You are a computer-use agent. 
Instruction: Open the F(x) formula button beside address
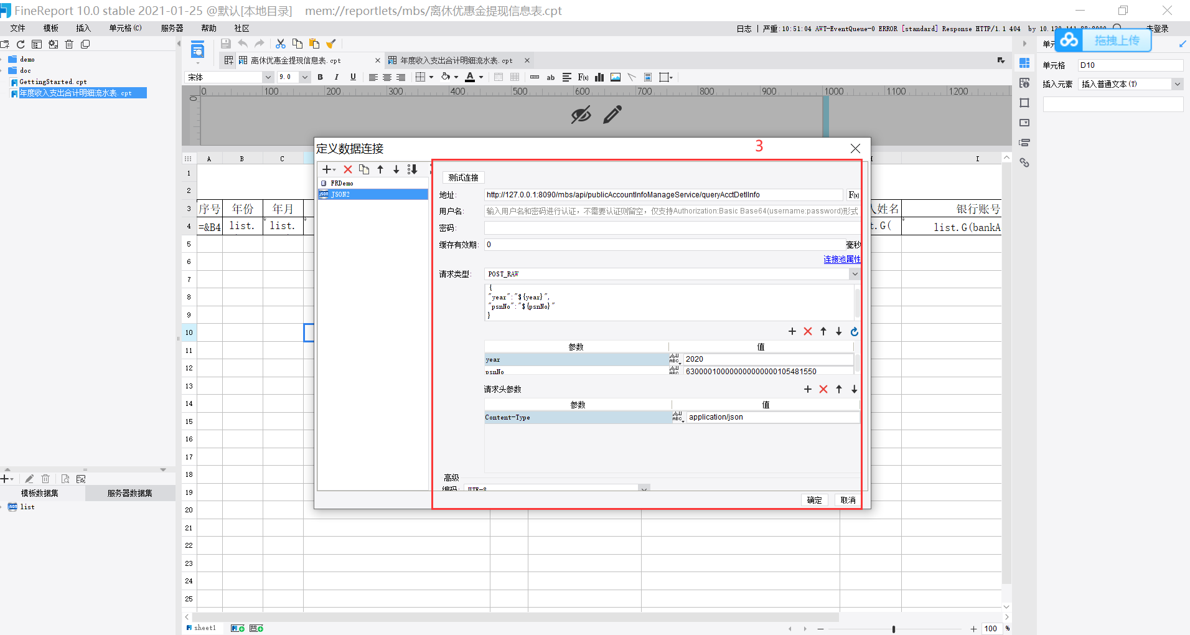pyautogui.click(x=854, y=195)
